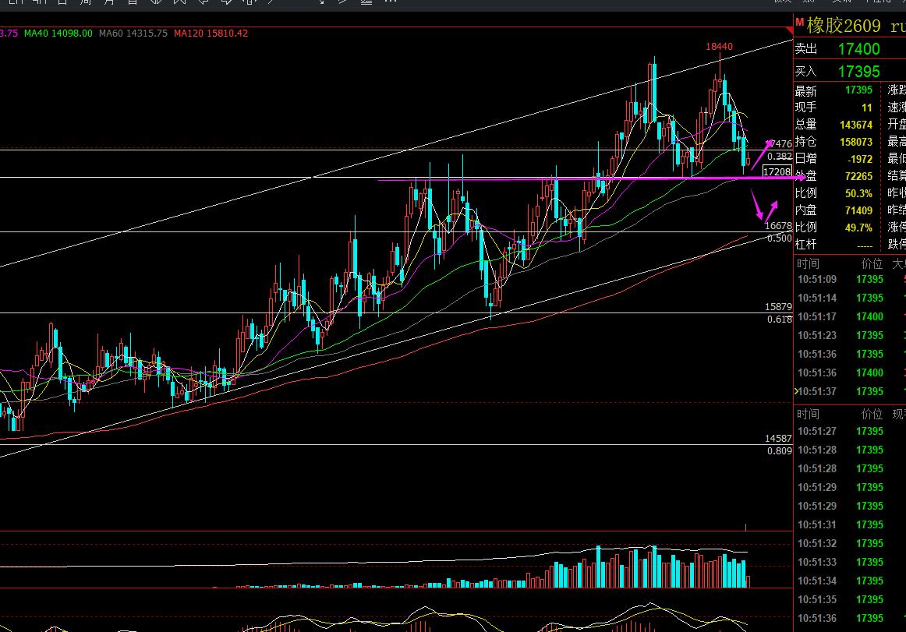Click the 18440 high price label

[719, 47]
